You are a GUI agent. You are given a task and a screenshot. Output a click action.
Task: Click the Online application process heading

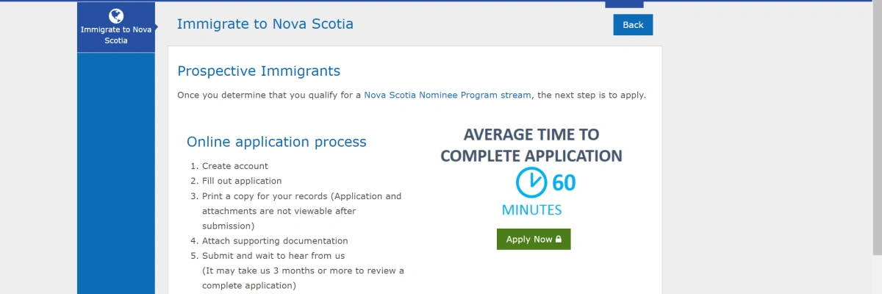pyautogui.click(x=276, y=142)
